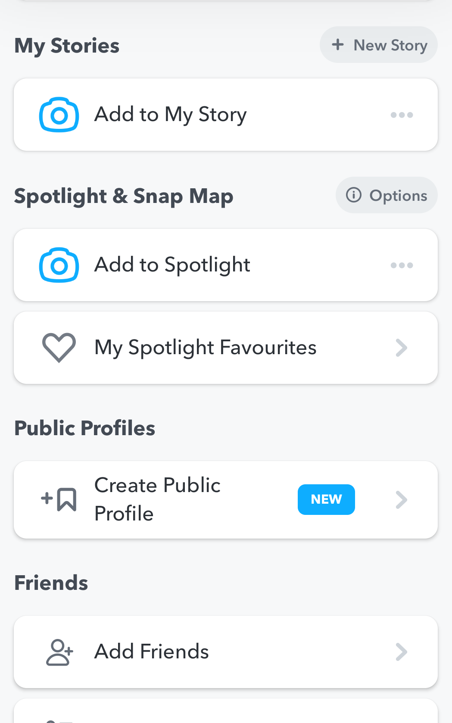Tap the plus sign in New Story
452x723 pixels.
coord(338,44)
